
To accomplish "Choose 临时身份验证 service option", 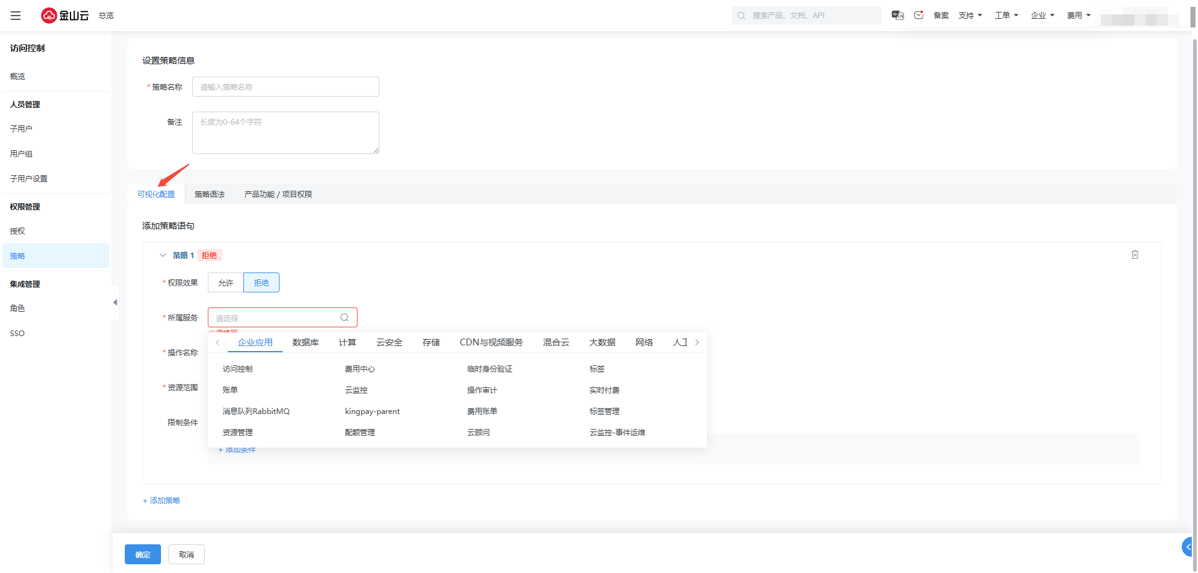I will click(490, 369).
